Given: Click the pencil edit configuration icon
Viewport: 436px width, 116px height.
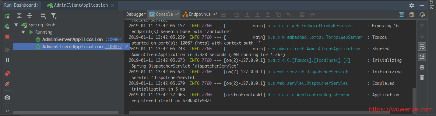Looking at the screenshot, I should click(127, 47).
